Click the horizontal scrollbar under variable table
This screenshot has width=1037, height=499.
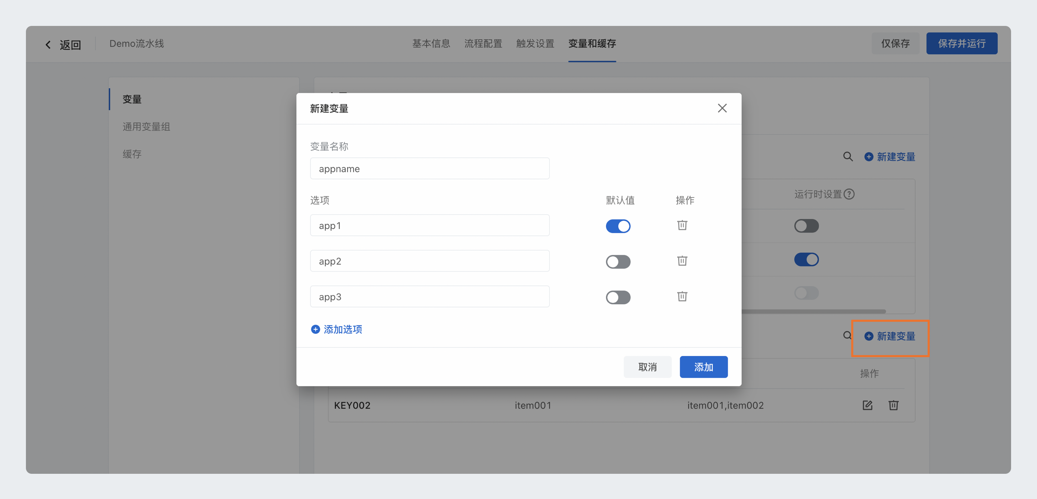(x=813, y=311)
